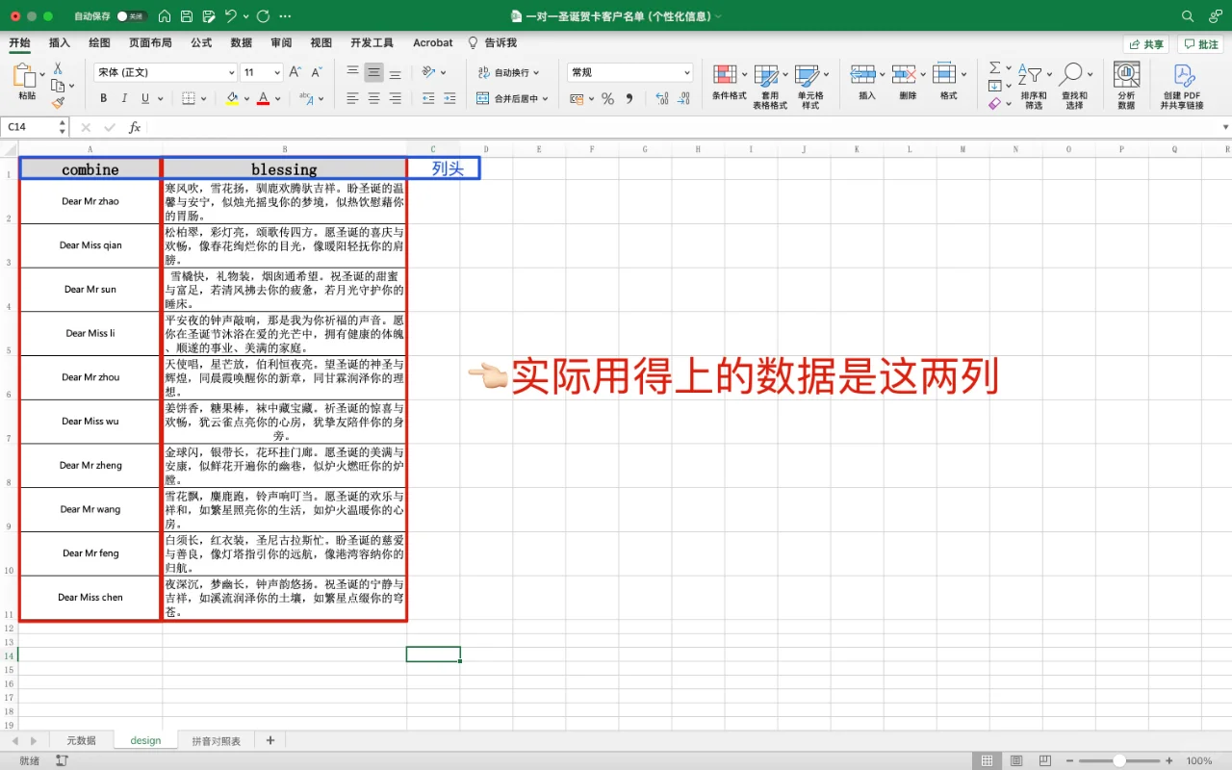1232x770 pixels.
Task: Open the Acrobat ribbon tab
Action: click(x=432, y=42)
